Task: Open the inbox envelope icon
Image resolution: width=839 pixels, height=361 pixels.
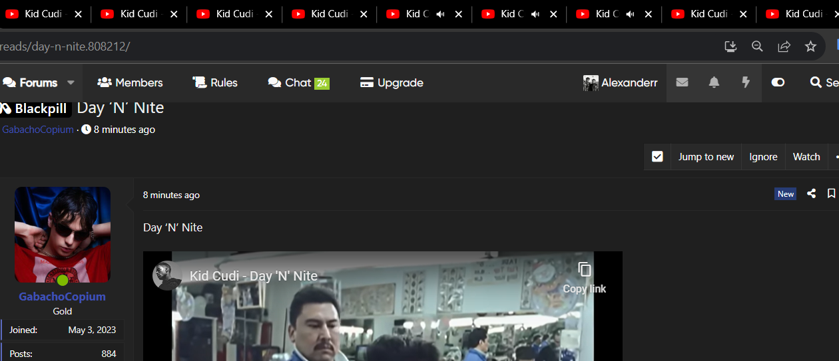Action: pos(682,82)
